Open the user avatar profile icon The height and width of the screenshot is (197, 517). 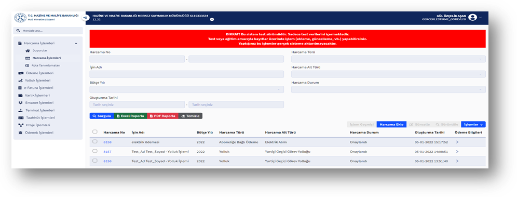[472, 17]
